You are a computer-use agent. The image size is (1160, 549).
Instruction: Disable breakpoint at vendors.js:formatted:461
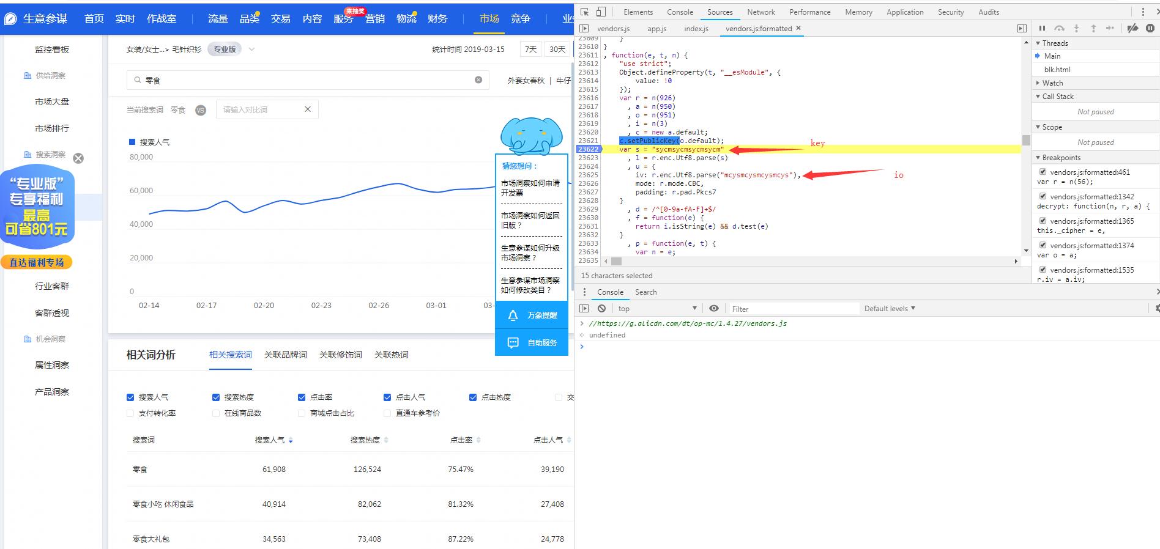(x=1043, y=172)
